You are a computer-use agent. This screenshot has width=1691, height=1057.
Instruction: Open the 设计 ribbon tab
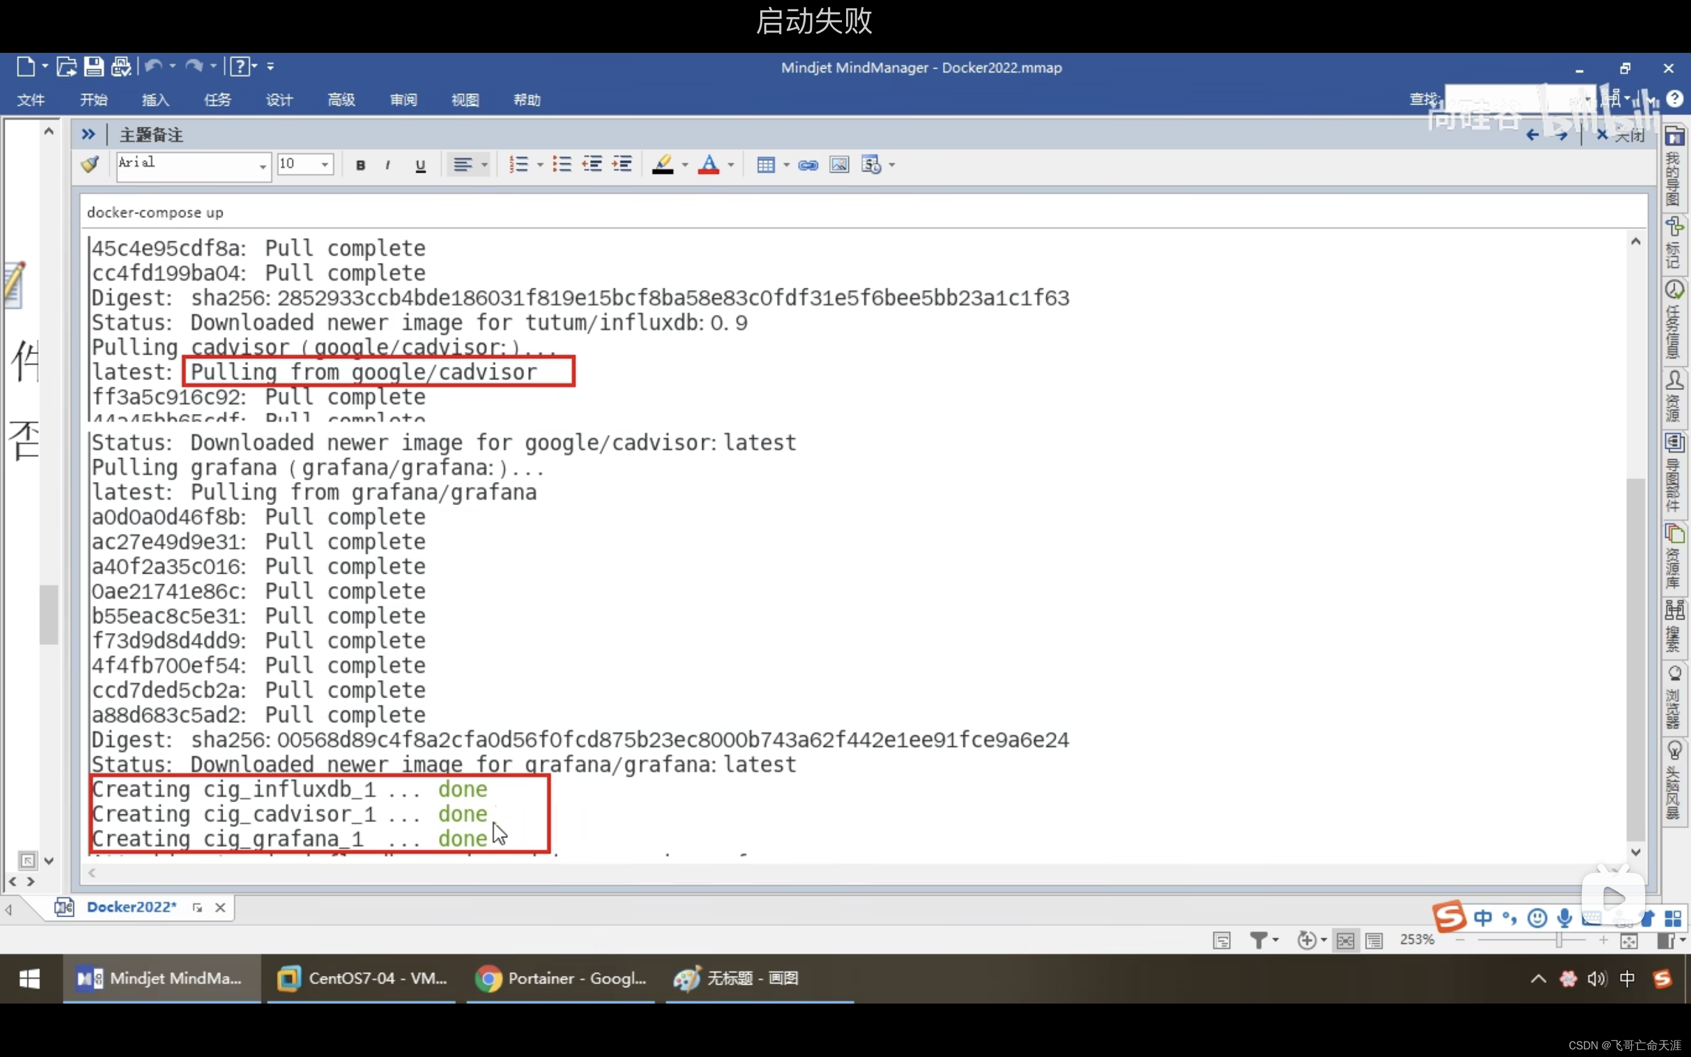[279, 100]
